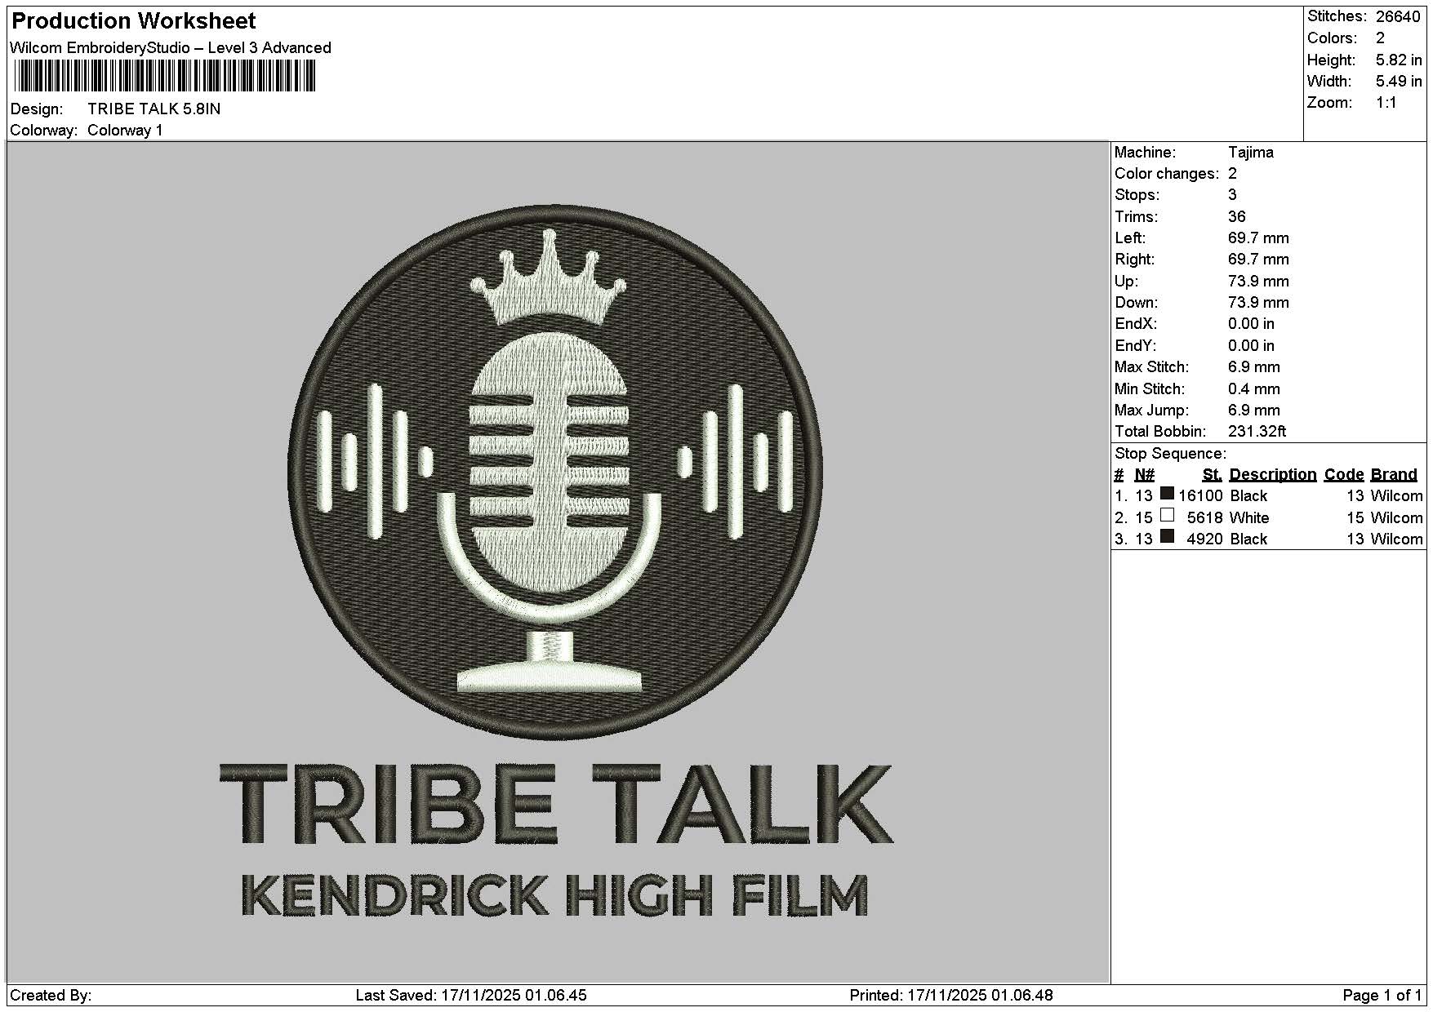Click the "Code" column header

click(x=1344, y=474)
